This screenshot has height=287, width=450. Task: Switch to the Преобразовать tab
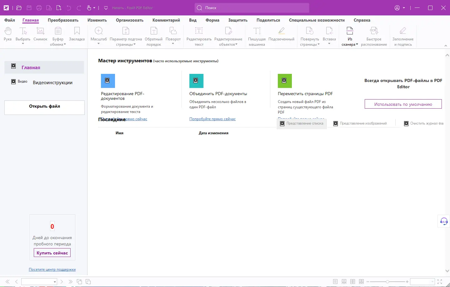pos(63,20)
